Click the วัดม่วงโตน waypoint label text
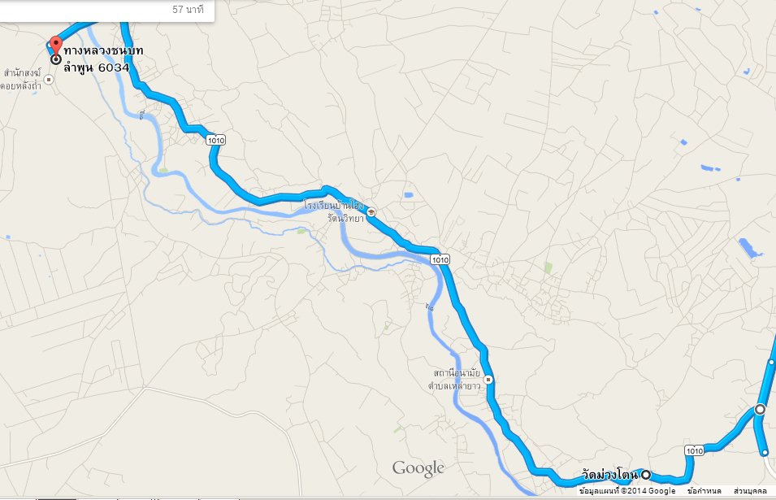This screenshot has width=776, height=500. pyautogui.click(x=609, y=475)
